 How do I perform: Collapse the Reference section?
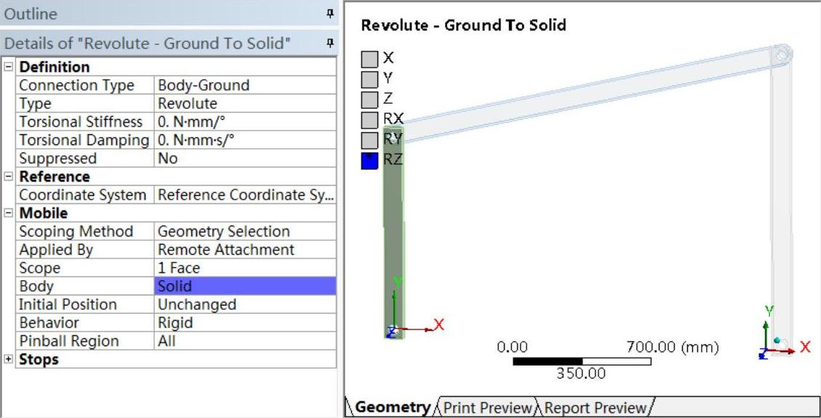pos(8,177)
